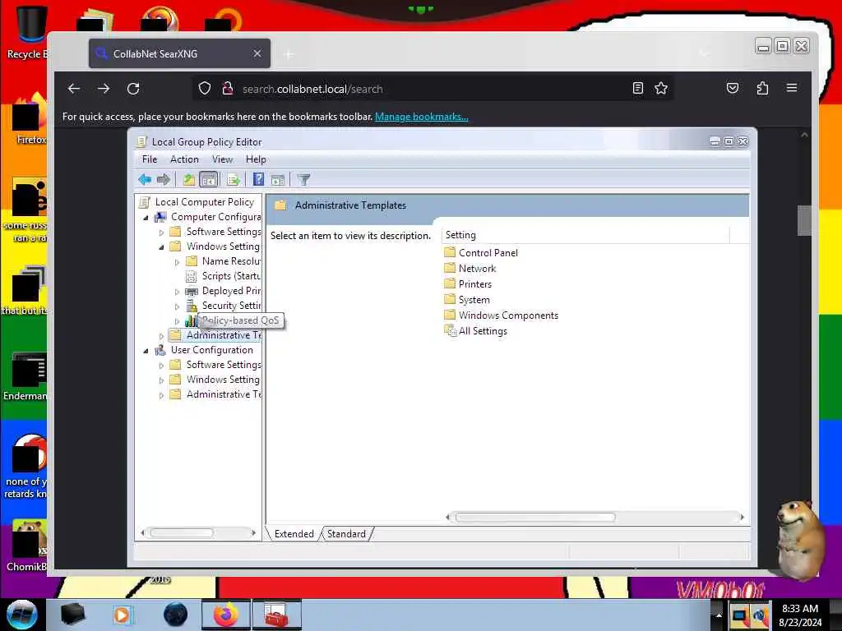
Task: Close the CollabNet SearXNG tab
Action: [x=257, y=53]
